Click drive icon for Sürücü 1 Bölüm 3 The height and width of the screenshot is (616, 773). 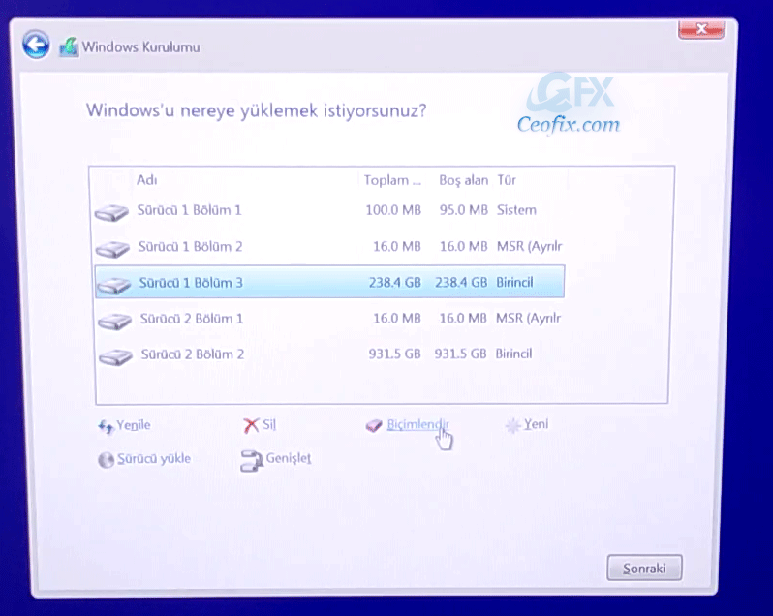[114, 285]
